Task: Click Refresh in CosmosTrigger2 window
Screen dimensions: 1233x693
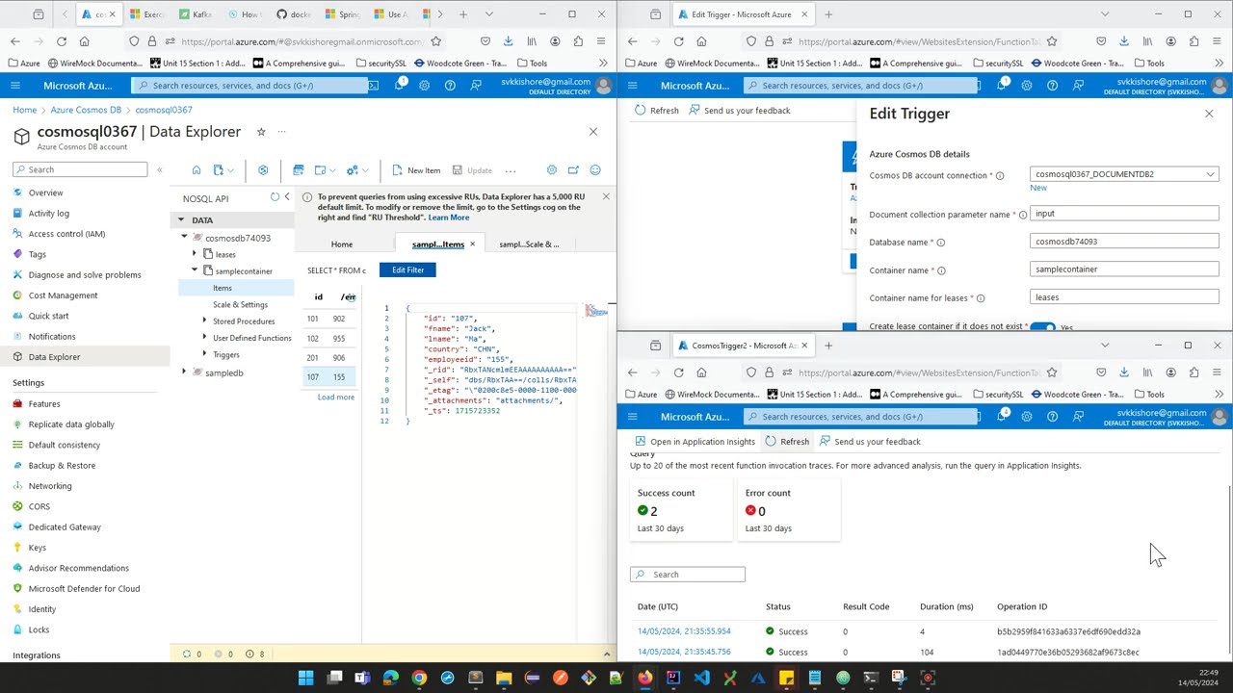Action: pos(787,442)
